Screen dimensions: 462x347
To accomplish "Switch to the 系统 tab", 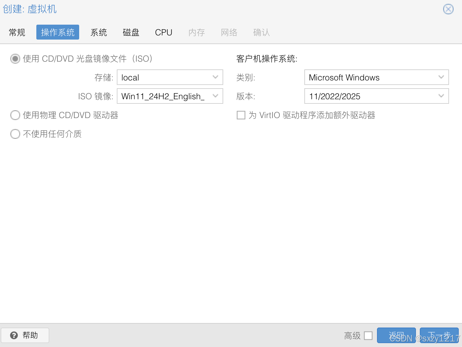I will (99, 32).
